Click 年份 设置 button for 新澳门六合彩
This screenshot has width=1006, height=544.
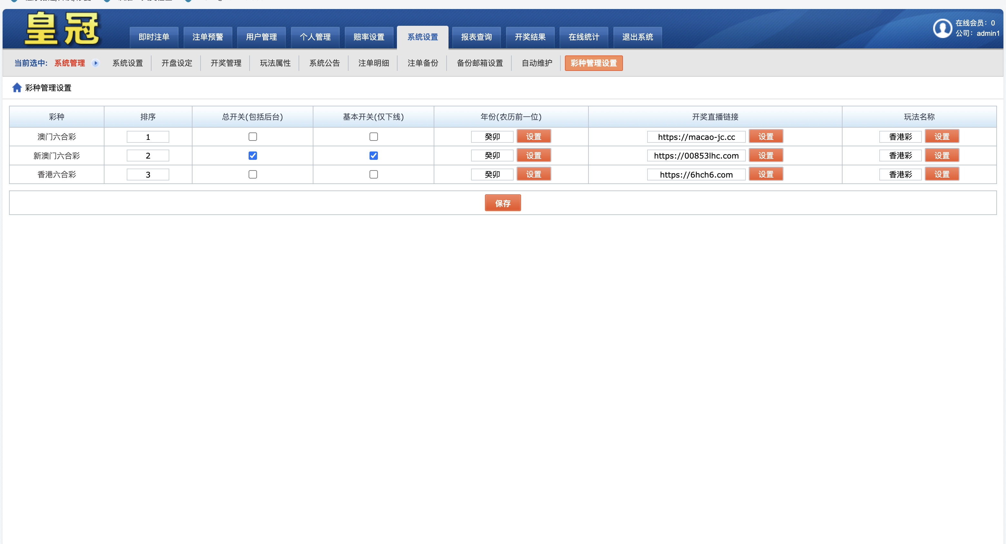[533, 156]
